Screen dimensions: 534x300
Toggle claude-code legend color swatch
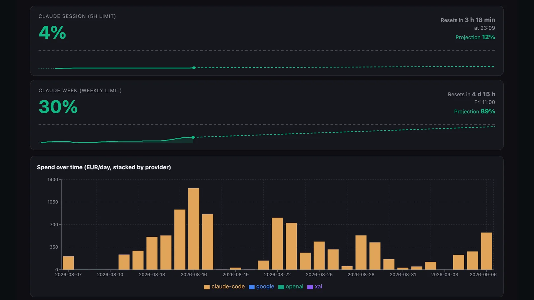[x=207, y=287]
